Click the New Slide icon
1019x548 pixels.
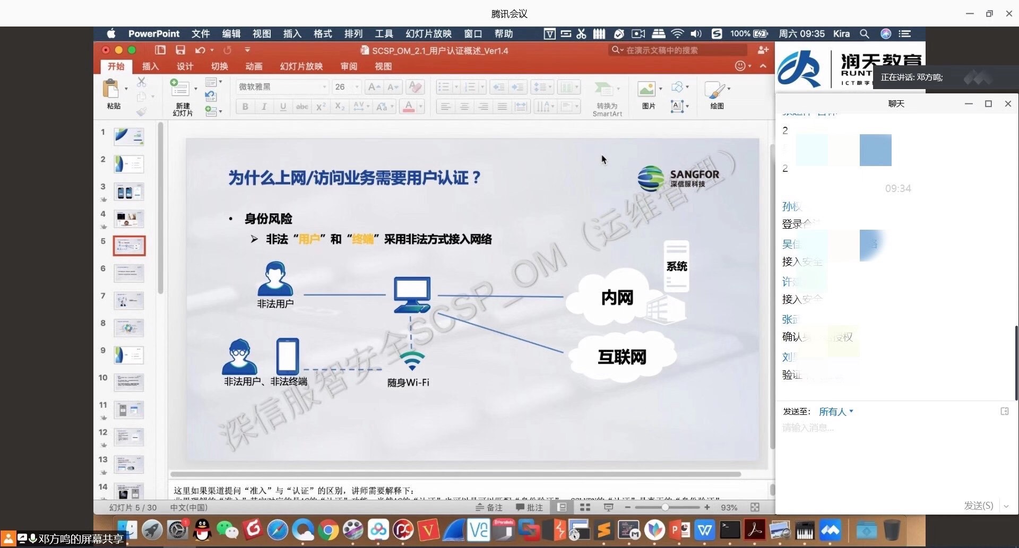click(x=179, y=88)
